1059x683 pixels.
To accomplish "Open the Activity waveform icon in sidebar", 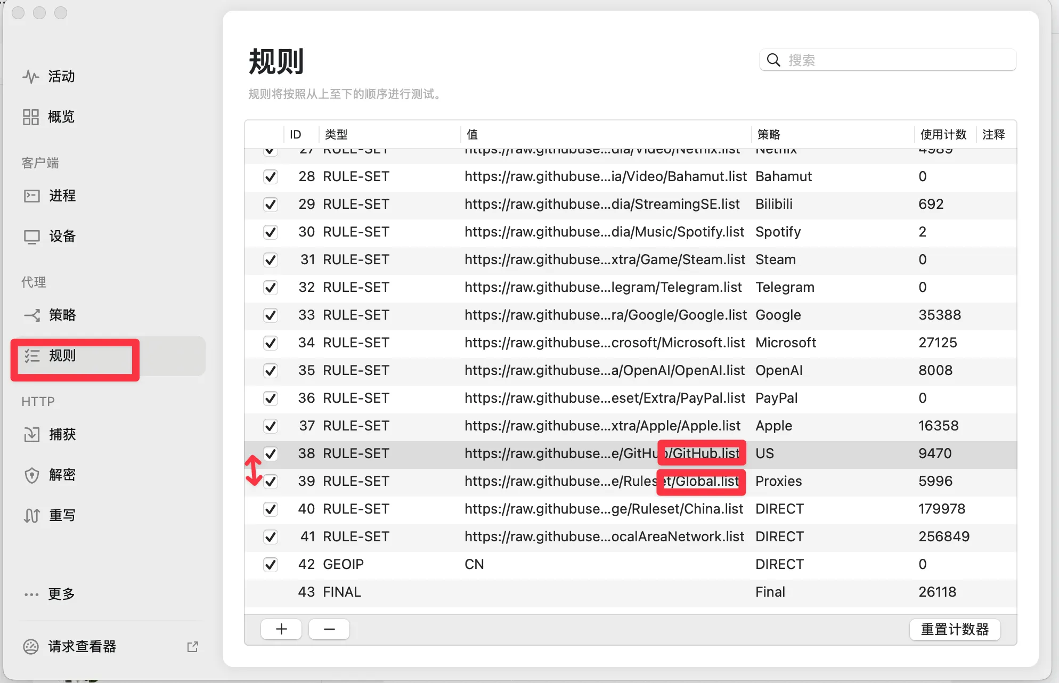I will pos(31,77).
